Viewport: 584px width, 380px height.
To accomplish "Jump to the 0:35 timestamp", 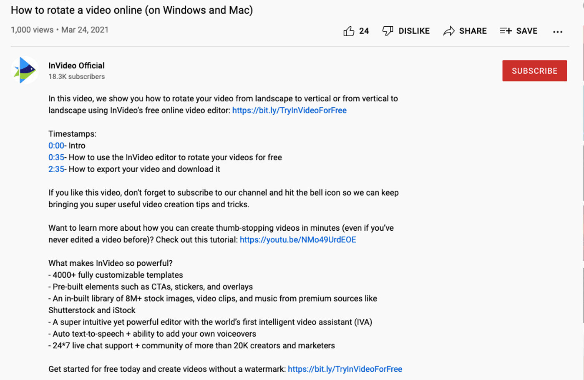I will pyautogui.click(x=56, y=157).
